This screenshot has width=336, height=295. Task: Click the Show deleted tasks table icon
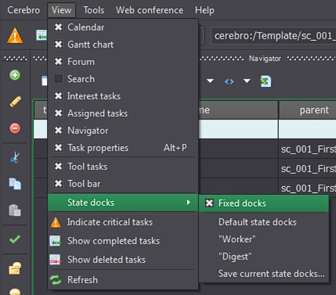point(56,259)
